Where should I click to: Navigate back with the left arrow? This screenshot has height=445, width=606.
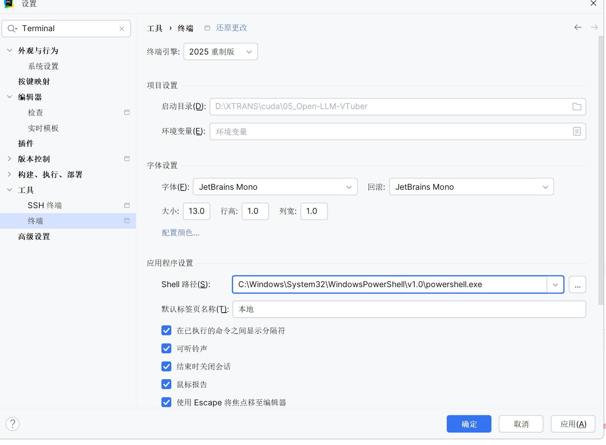578,27
